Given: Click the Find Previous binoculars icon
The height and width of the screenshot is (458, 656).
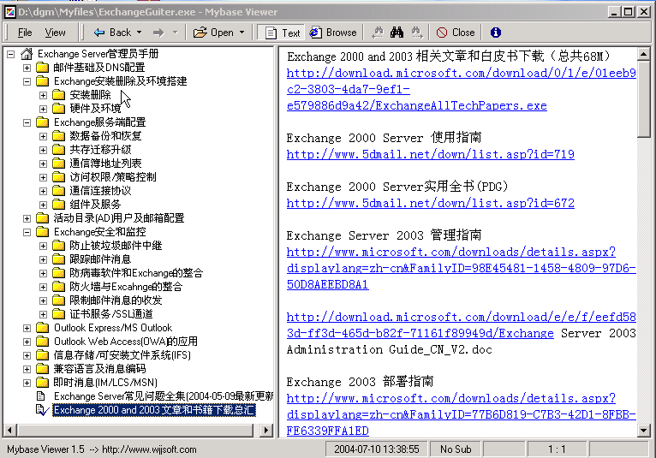Looking at the screenshot, I should coord(378,33).
